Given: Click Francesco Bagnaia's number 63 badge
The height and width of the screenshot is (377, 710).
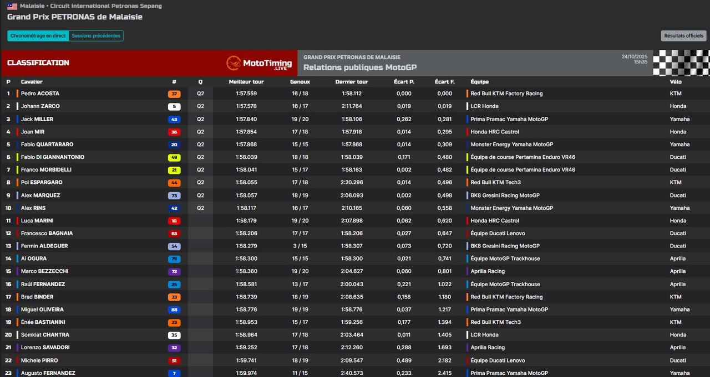Looking at the screenshot, I should [174, 234].
